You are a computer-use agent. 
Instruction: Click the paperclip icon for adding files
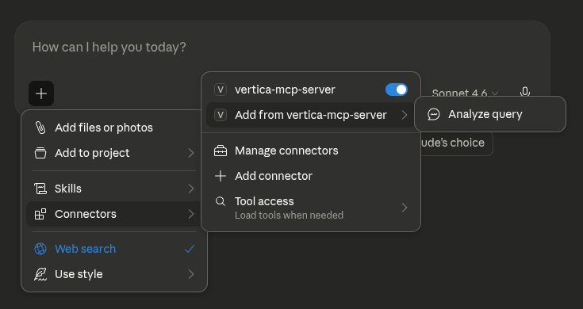[40, 128]
